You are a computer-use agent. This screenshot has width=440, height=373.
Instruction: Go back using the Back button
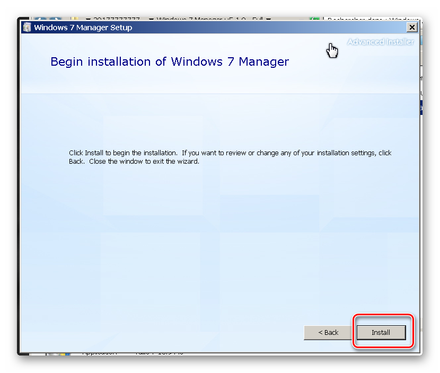tap(328, 332)
